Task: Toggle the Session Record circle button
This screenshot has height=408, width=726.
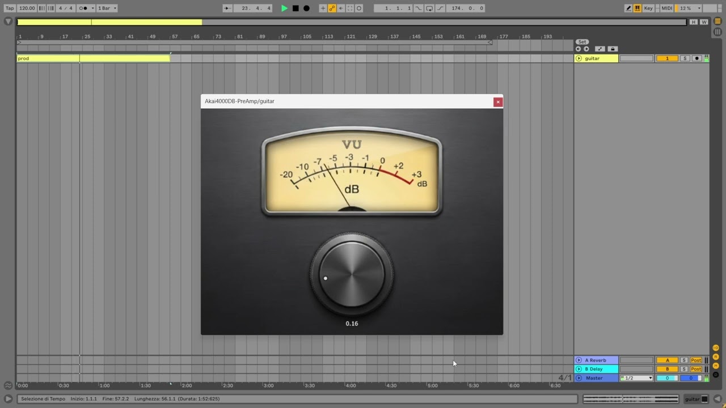Action: tap(359, 8)
